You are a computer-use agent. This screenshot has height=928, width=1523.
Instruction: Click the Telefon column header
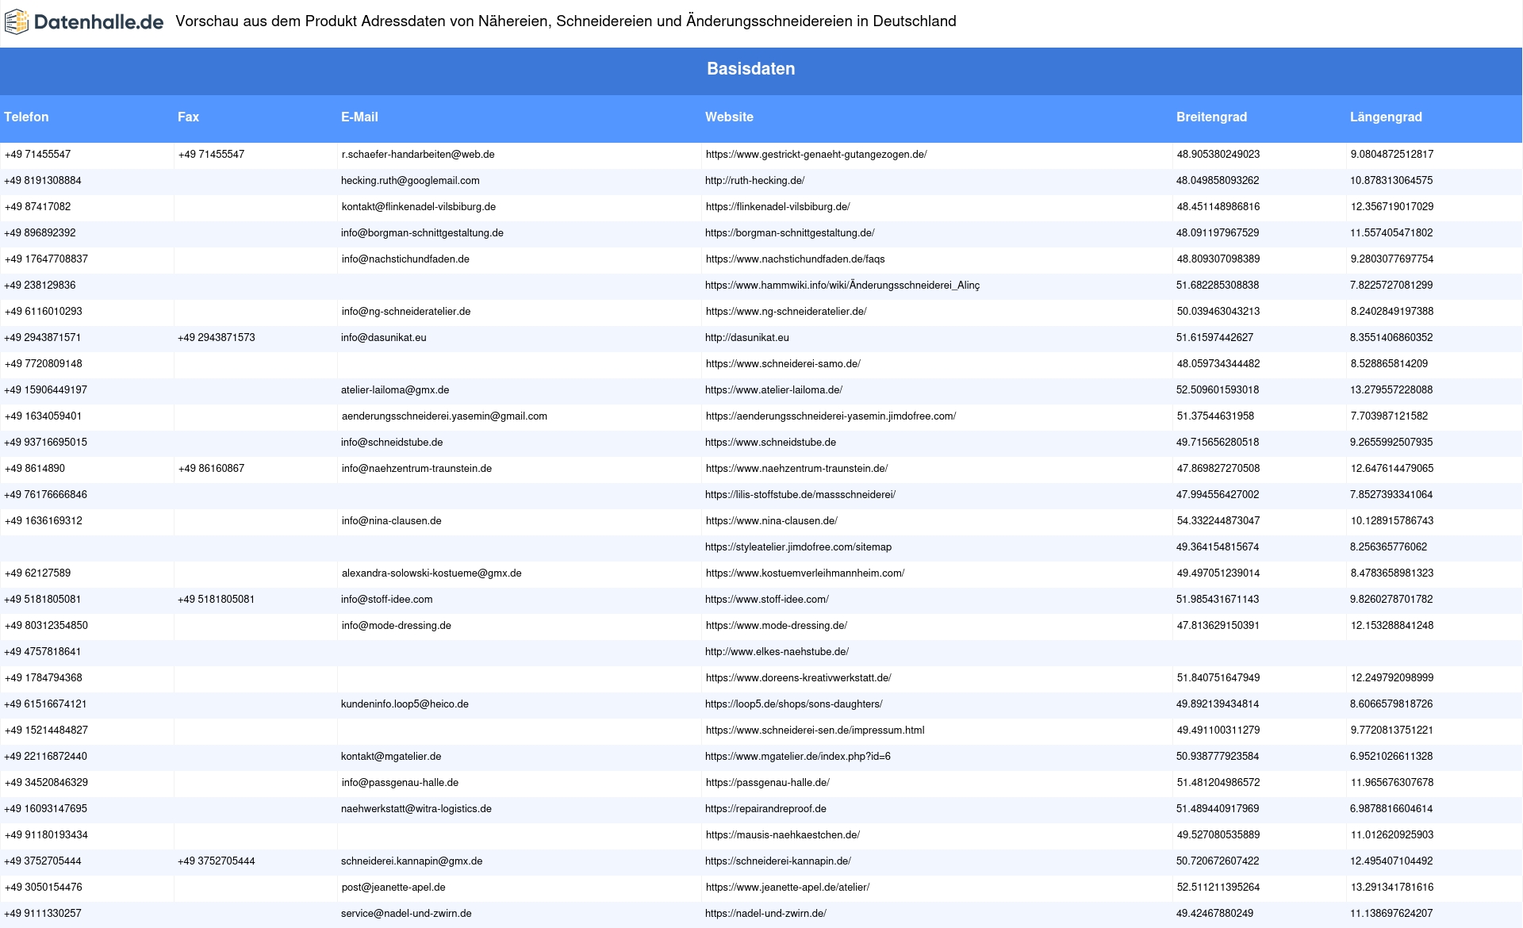pos(26,117)
